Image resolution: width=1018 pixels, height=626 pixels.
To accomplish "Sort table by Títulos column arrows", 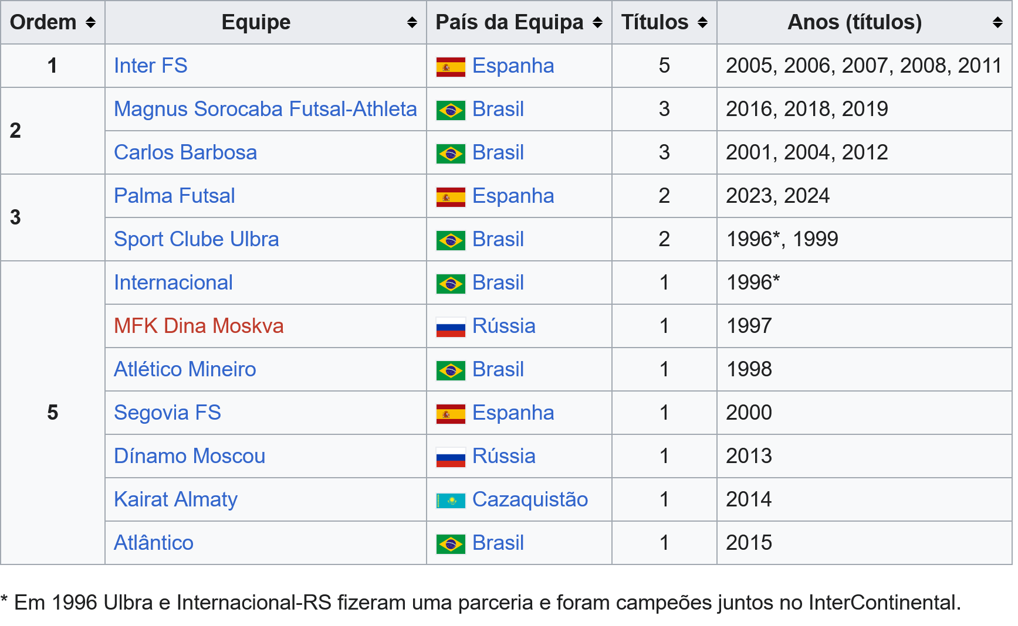I will (702, 22).
